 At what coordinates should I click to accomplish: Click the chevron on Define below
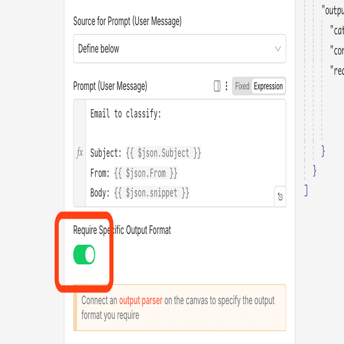[x=278, y=49]
